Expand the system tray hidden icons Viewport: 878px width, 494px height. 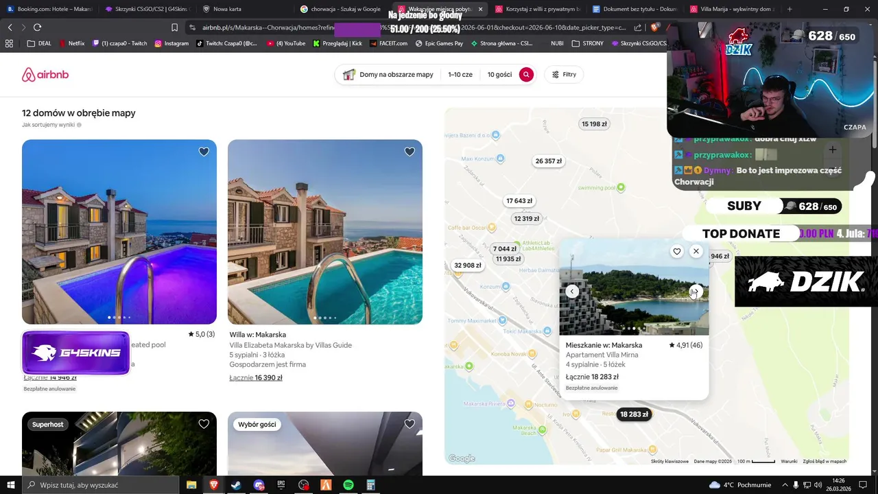point(785,485)
